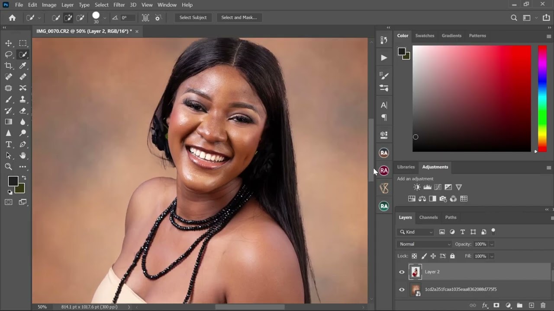
Task: Select the Spot Healing Brush tool
Action: [x=9, y=77]
